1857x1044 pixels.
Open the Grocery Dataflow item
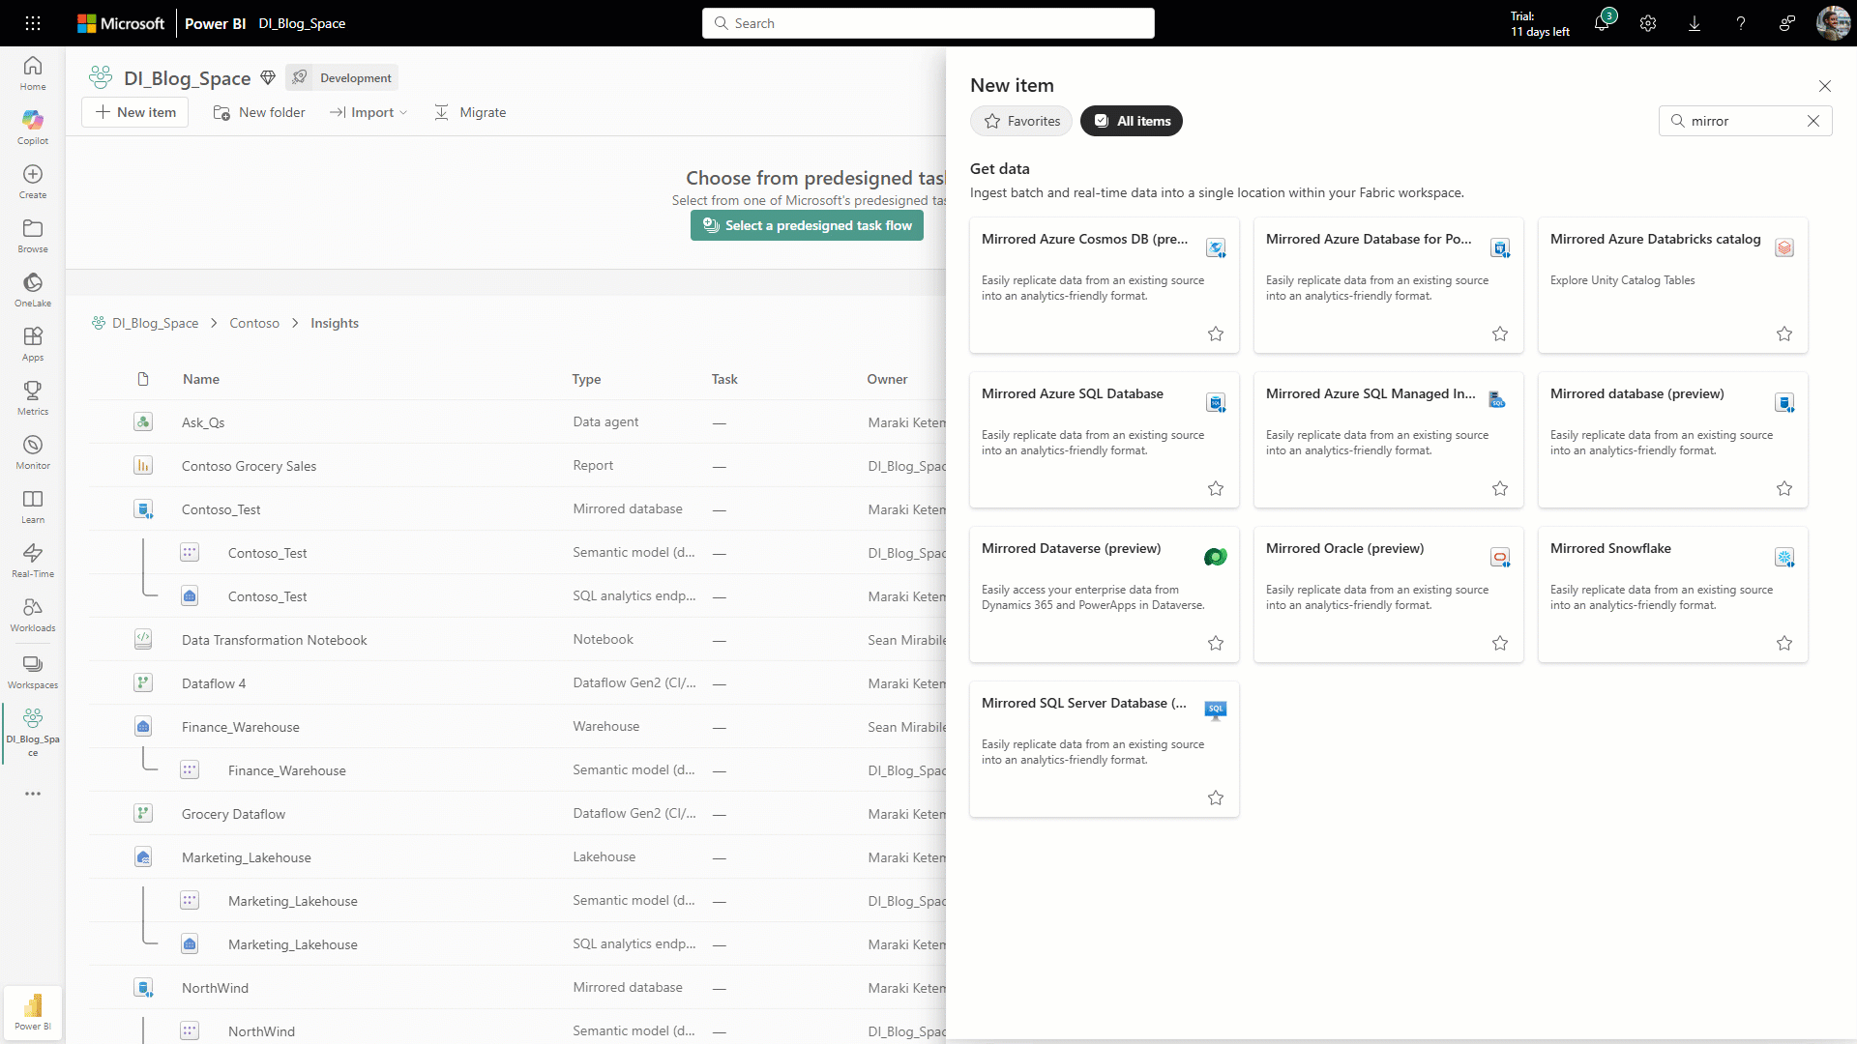pos(233,814)
